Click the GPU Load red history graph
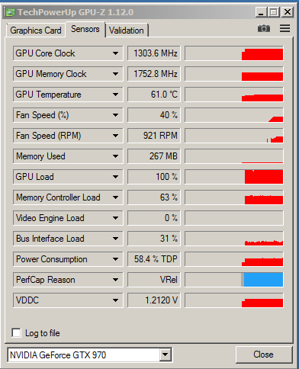Viewport: 299px width, 369px height. (x=264, y=177)
